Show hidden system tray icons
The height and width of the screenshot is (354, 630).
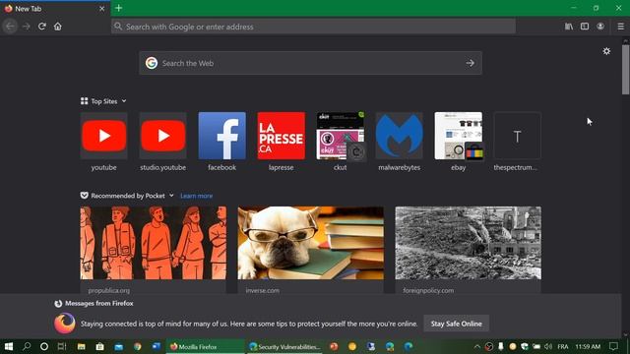[x=476, y=346]
